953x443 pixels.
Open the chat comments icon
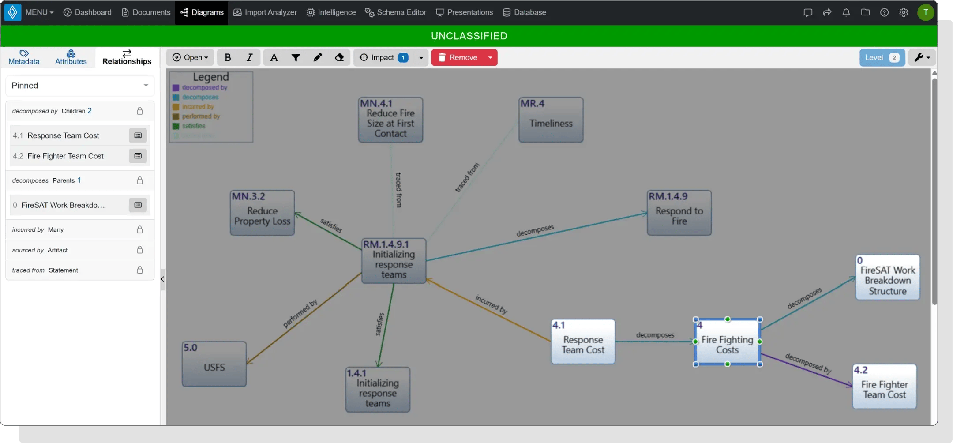(x=808, y=12)
